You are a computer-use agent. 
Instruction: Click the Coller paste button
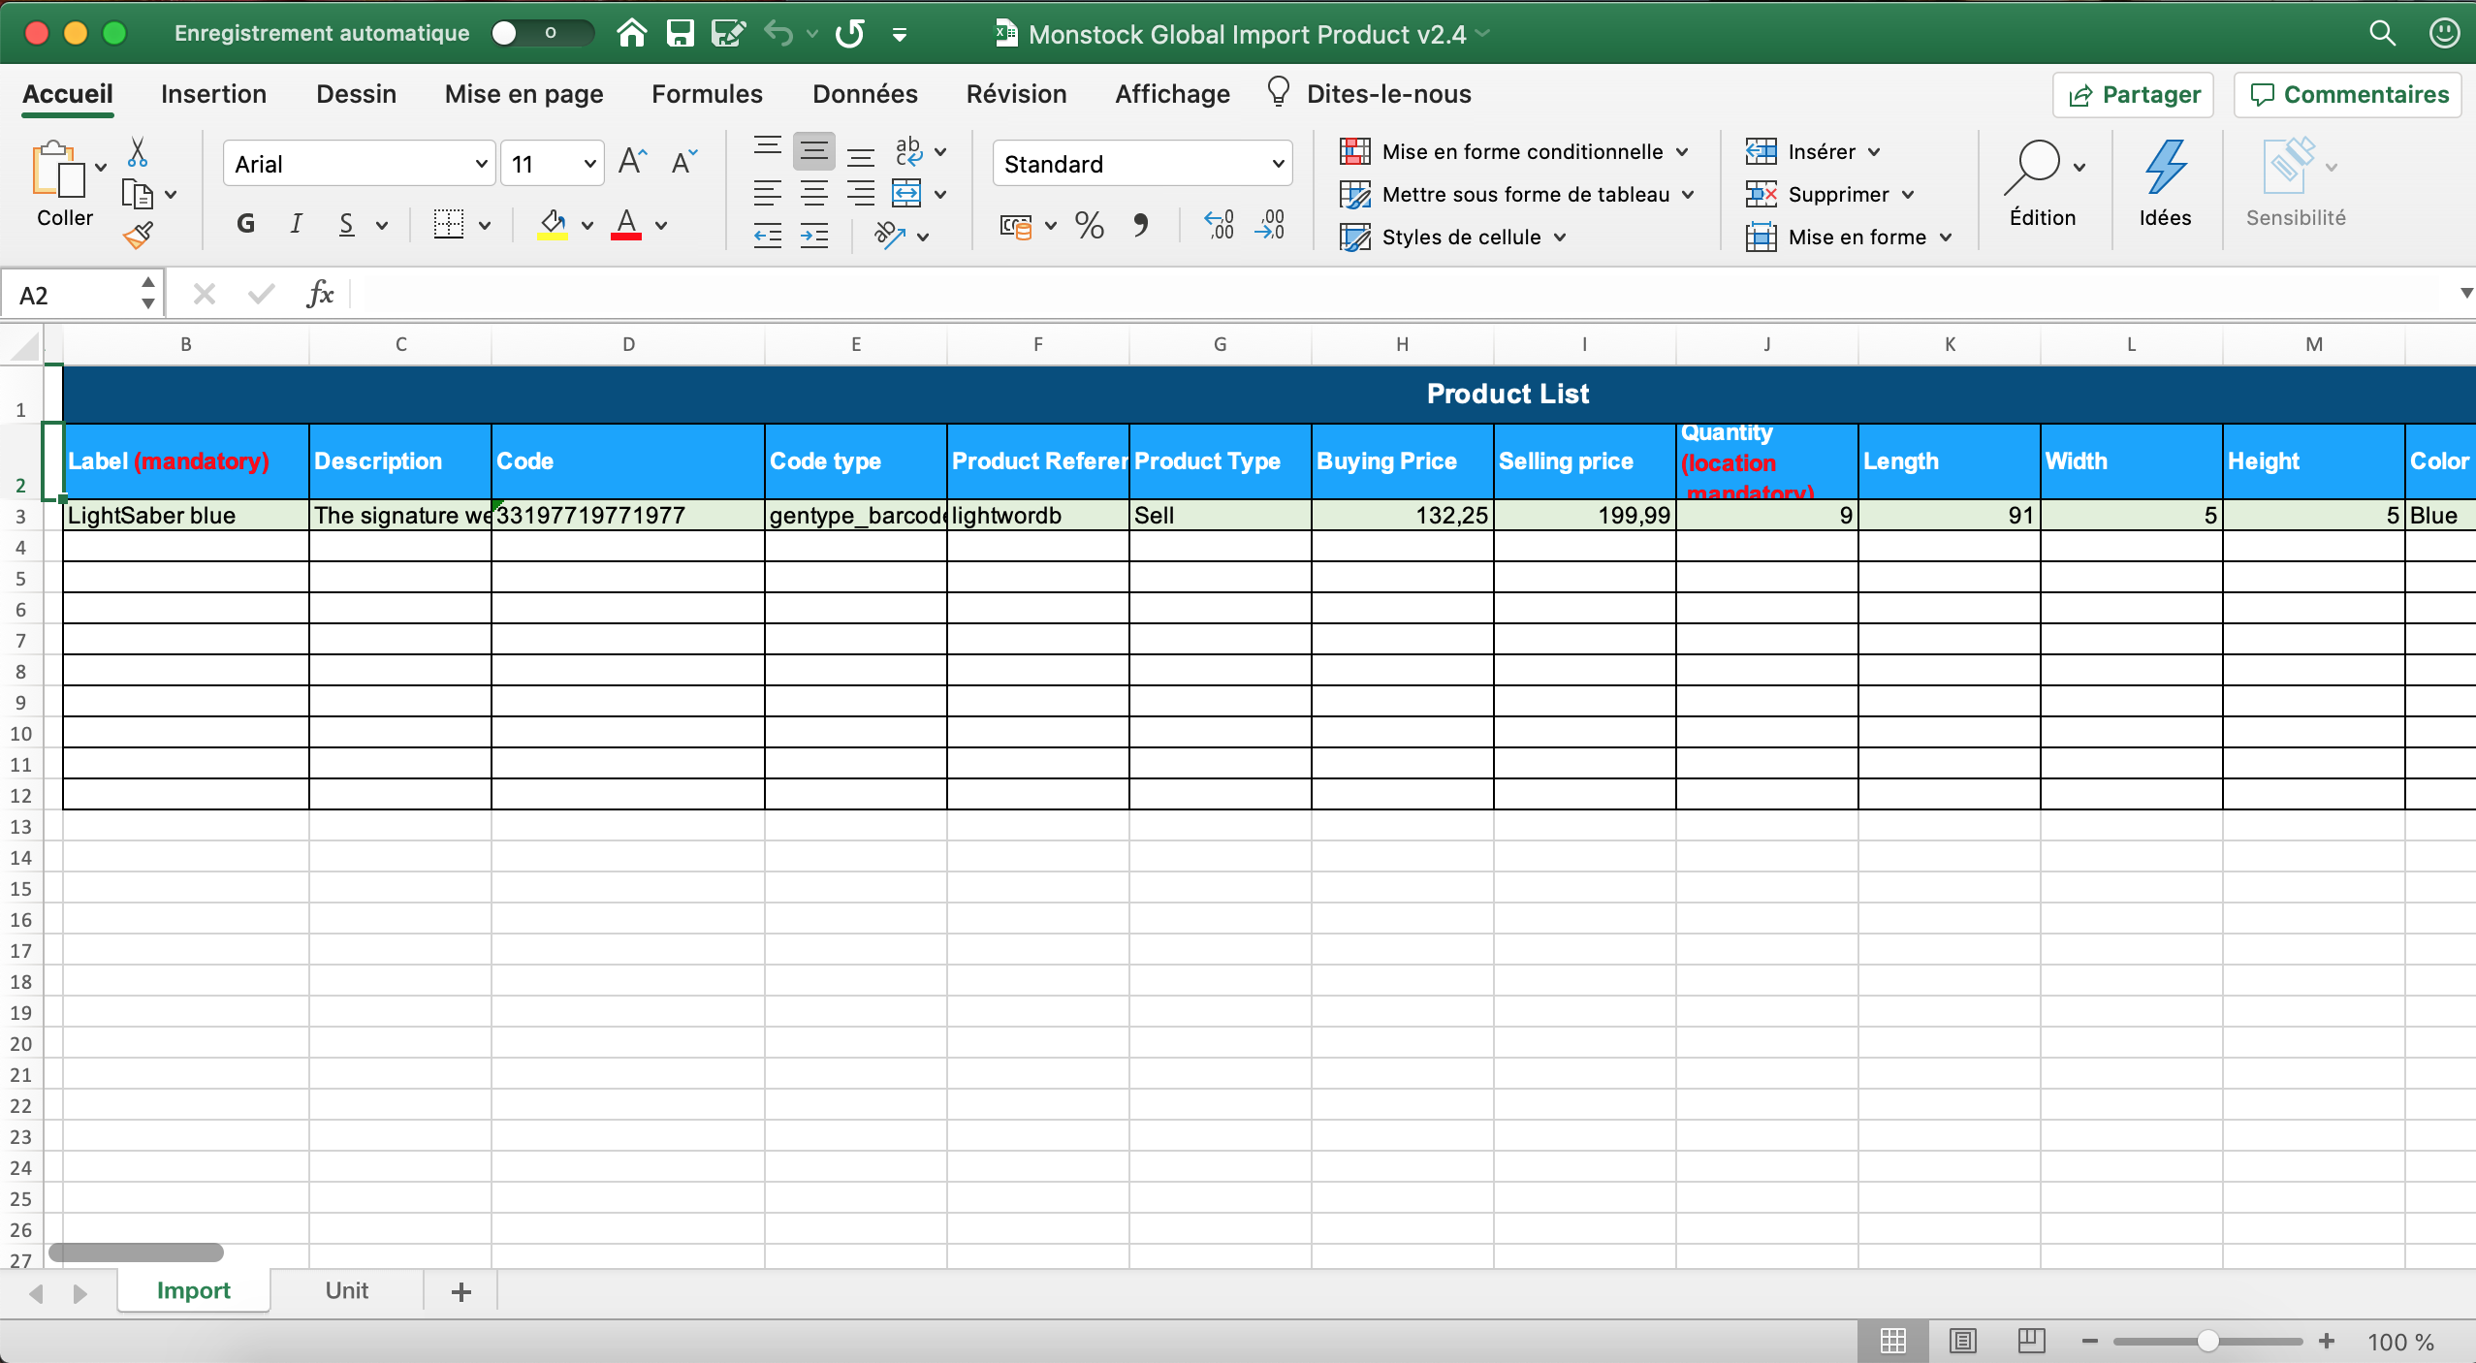pyautogui.click(x=64, y=184)
